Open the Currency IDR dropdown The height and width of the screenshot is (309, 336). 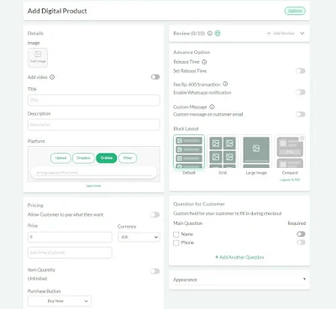point(139,237)
